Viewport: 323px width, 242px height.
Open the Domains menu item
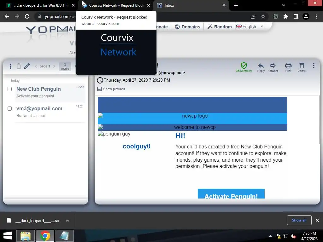click(187, 27)
